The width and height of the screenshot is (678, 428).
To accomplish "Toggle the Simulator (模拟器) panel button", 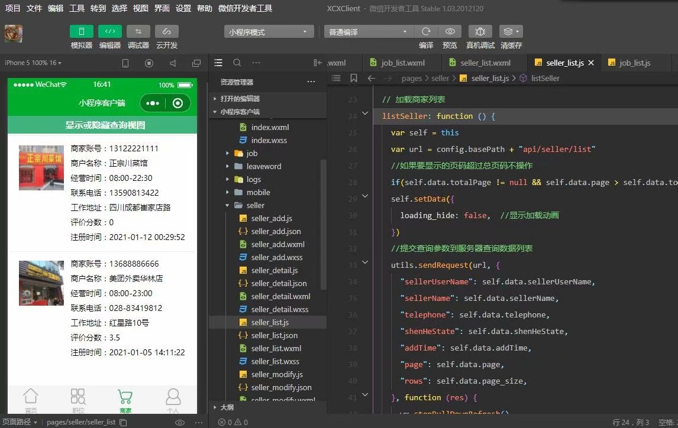I will pyautogui.click(x=81, y=31).
